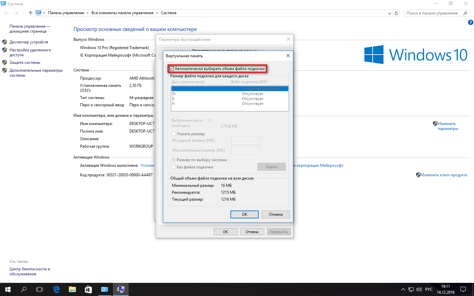Show hidden tray icons chevron
The width and height of the screenshot is (474, 296).
point(403,289)
